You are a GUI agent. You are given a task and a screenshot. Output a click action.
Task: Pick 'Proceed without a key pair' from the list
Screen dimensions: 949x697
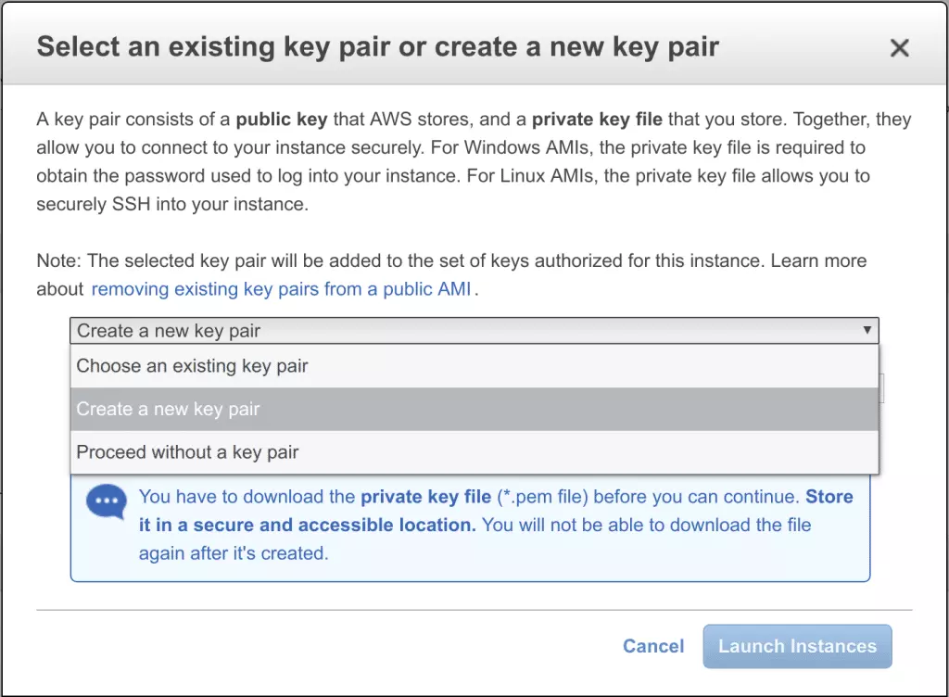pyautogui.click(x=185, y=452)
